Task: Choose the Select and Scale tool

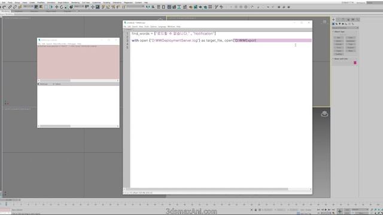Action: [x=66, y=7]
